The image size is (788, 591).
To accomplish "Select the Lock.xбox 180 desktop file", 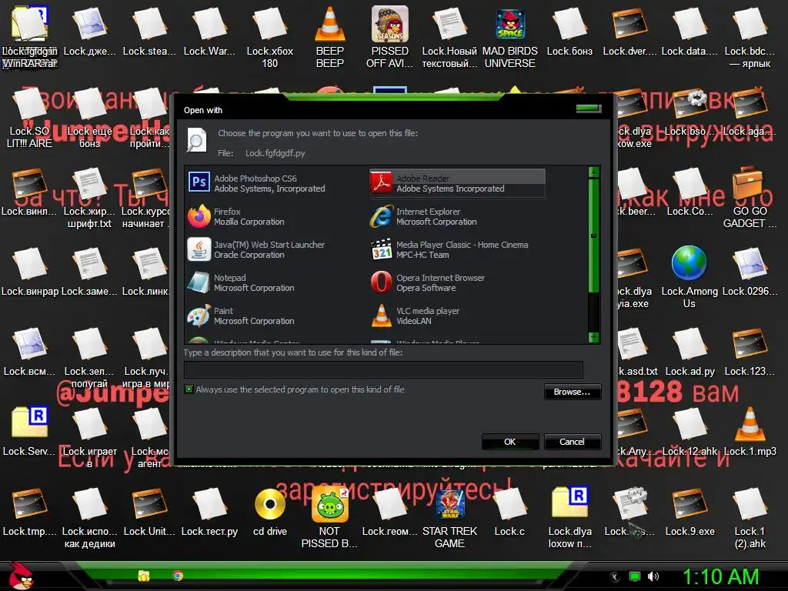I will (270, 37).
